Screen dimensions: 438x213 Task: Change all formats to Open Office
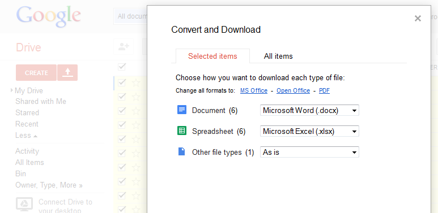point(293,91)
